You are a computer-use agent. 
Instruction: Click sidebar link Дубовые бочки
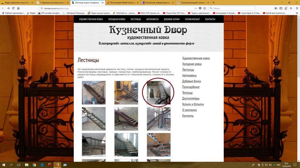[x=191, y=81]
